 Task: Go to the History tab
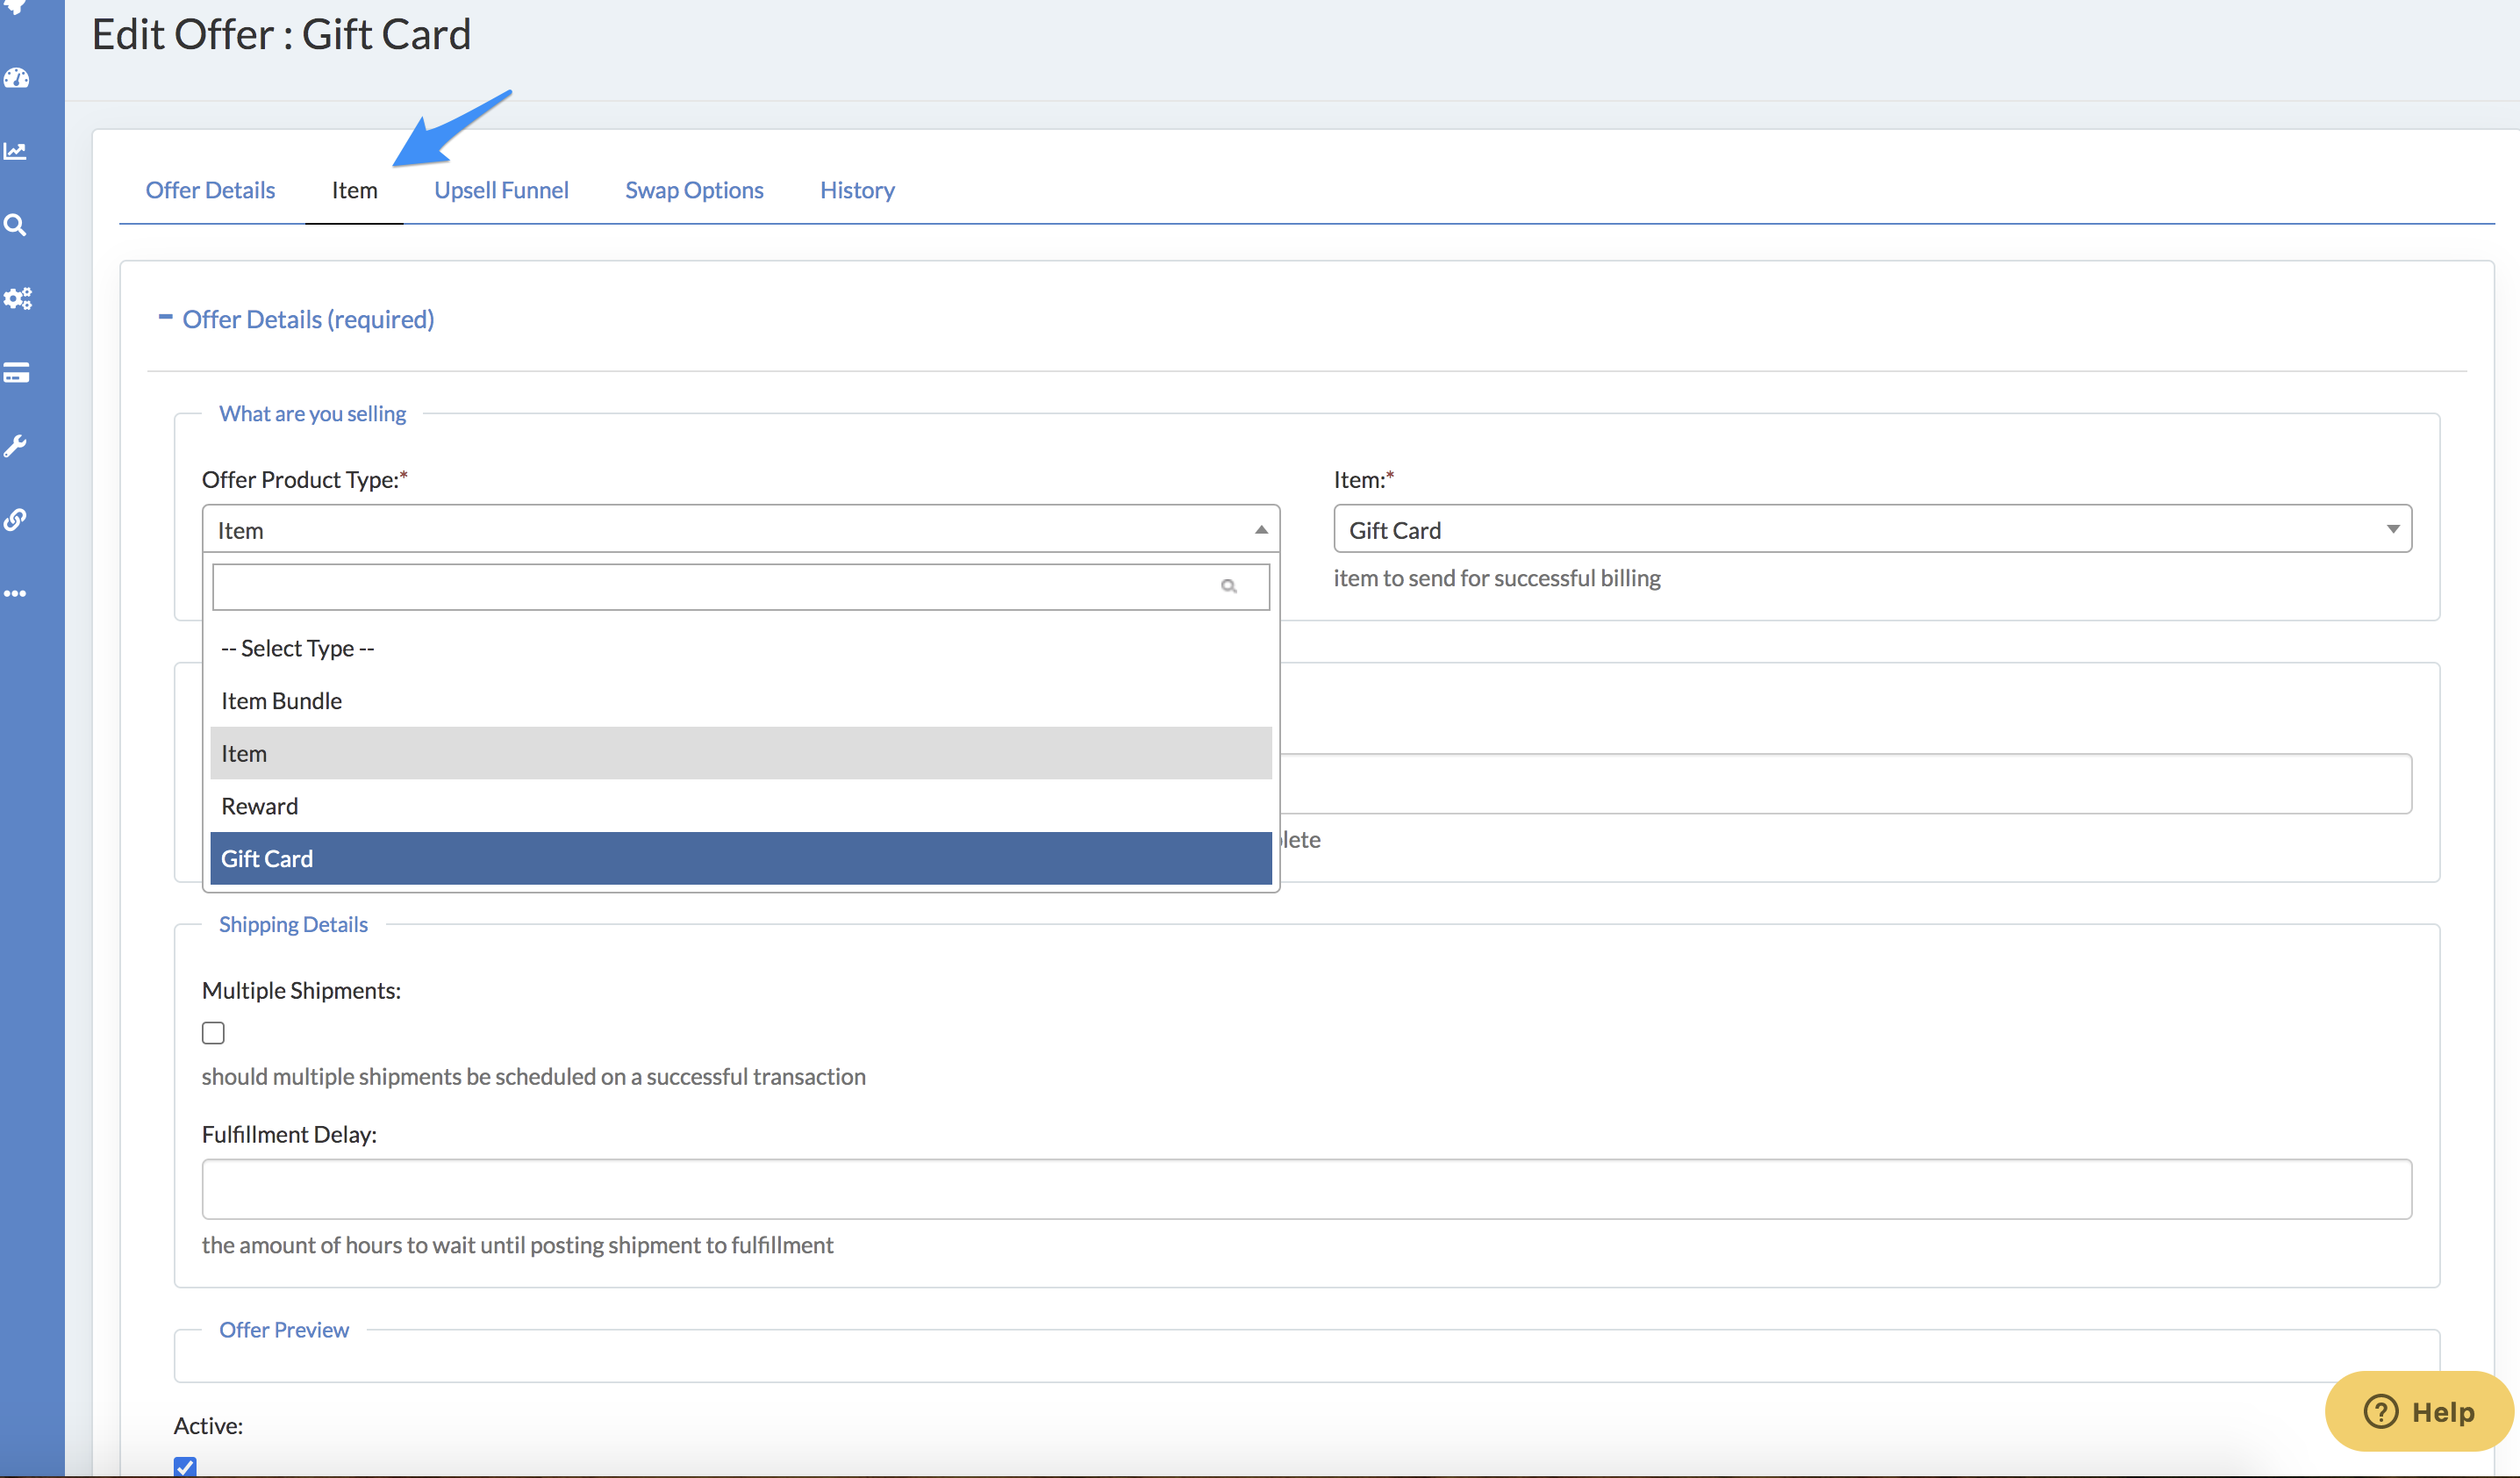click(x=857, y=190)
